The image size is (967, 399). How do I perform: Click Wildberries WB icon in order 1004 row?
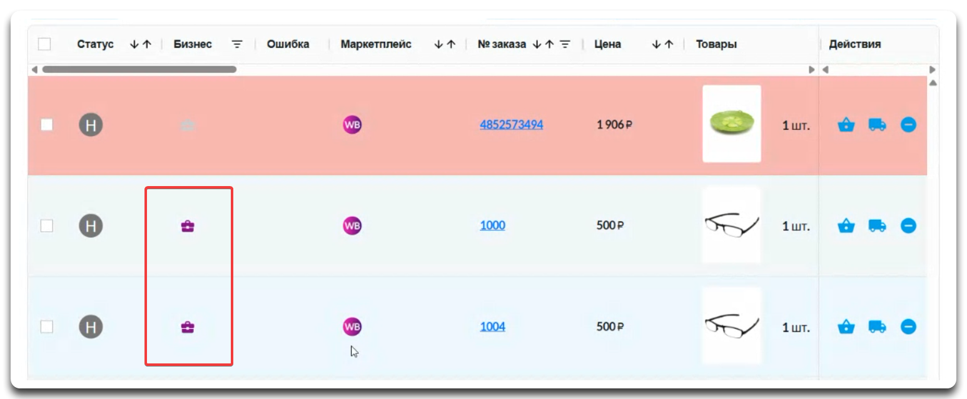pyautogui.click(x=352, y=327)
